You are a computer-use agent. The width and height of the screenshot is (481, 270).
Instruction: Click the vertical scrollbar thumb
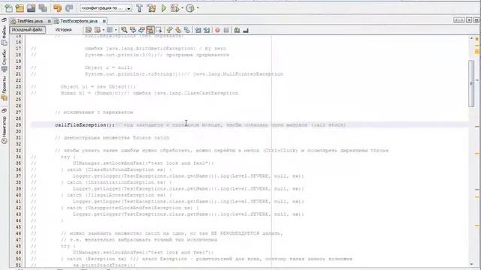pyautogui.click(x=471, y=83)
